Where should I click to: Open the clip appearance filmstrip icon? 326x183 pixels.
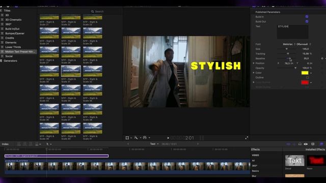(313, 144)
